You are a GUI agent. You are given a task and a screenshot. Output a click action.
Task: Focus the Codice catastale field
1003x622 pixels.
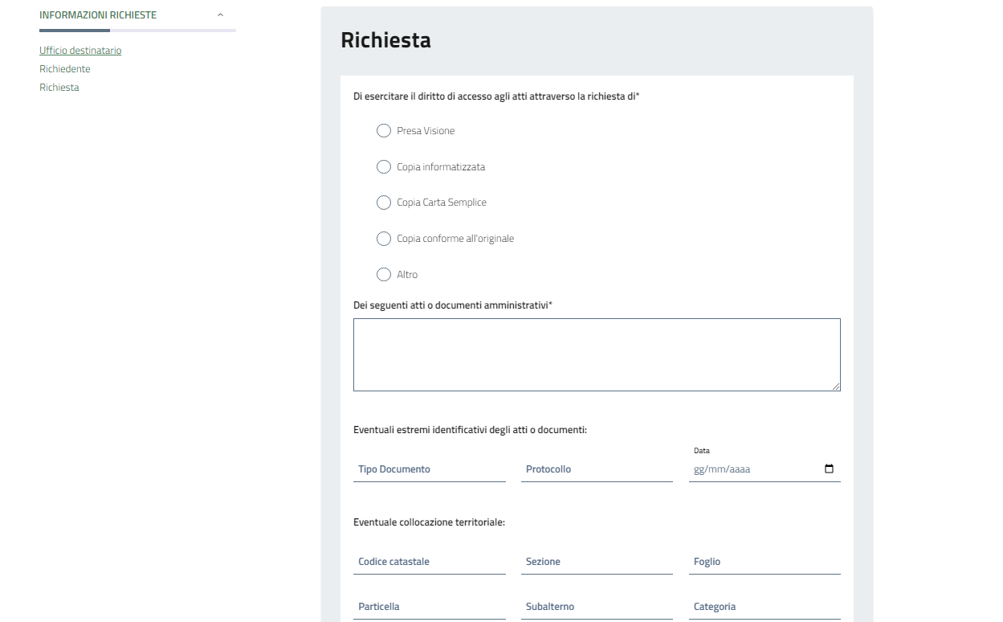tap(429, 562)
